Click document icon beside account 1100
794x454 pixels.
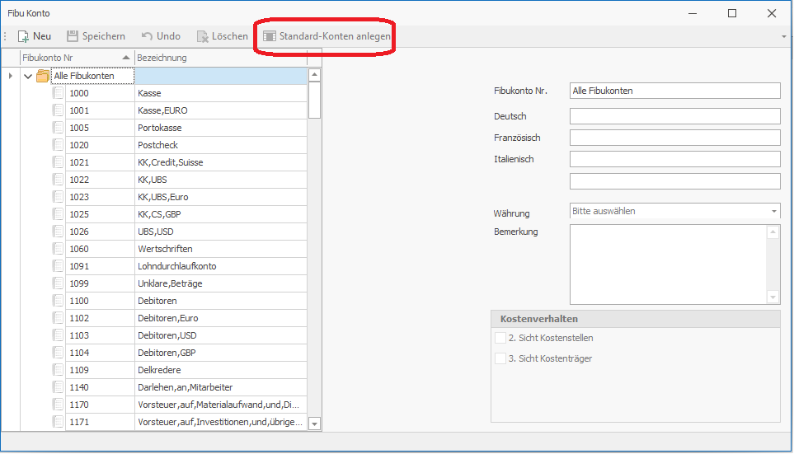coord(58,301)
